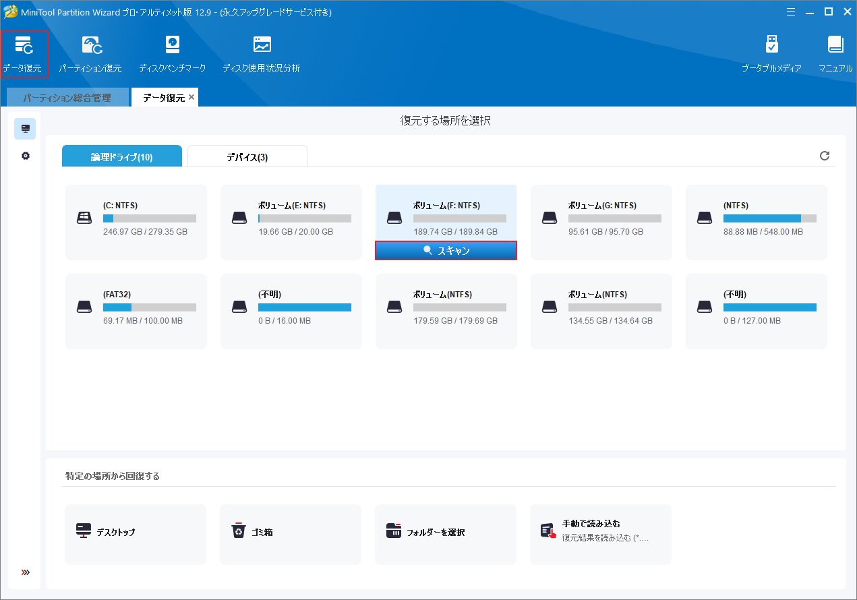Open scan settings gear in sidebar
The image size is (857, 600).
tap(25, 156)
